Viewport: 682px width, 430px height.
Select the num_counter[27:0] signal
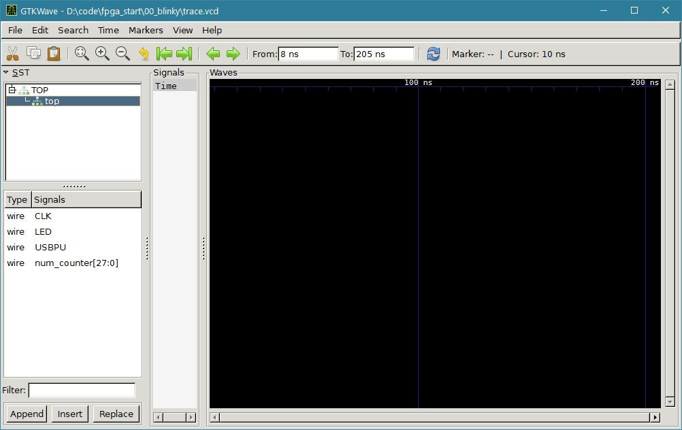click(73, 263)
